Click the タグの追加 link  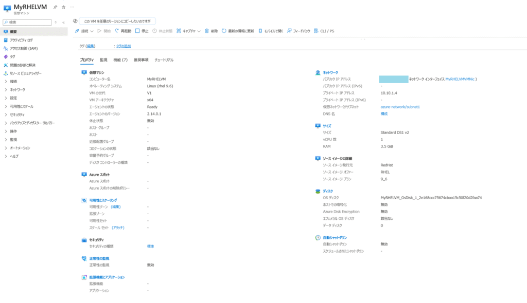click(124, 46)
